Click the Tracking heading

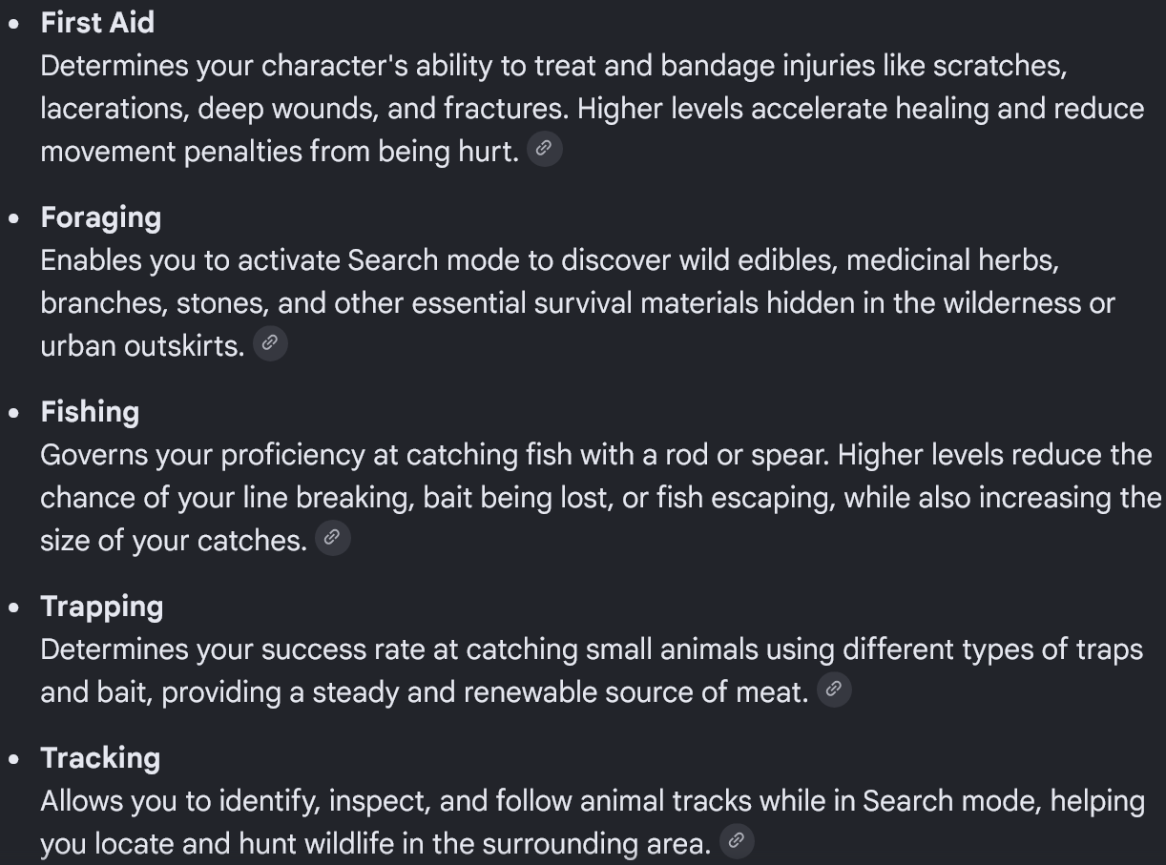pos(100,758)
